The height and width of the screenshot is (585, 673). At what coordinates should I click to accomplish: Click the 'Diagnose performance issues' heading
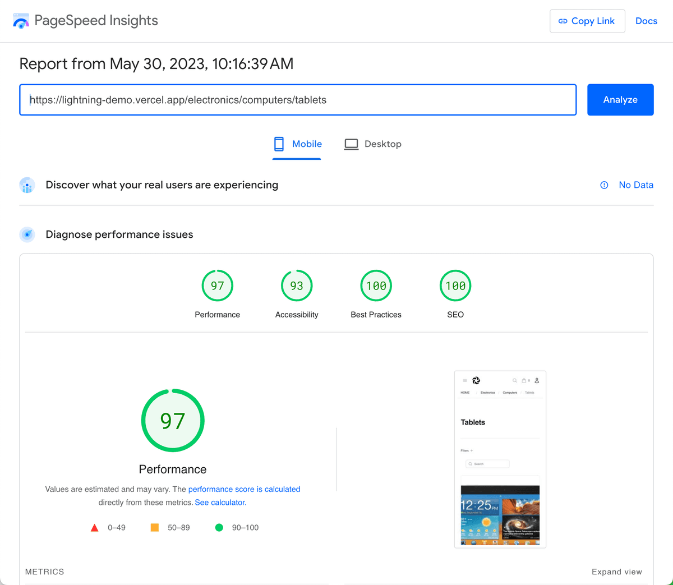(119, 234)
